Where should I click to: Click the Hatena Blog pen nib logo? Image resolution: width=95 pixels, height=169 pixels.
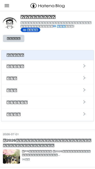click(x=33, y=6)
